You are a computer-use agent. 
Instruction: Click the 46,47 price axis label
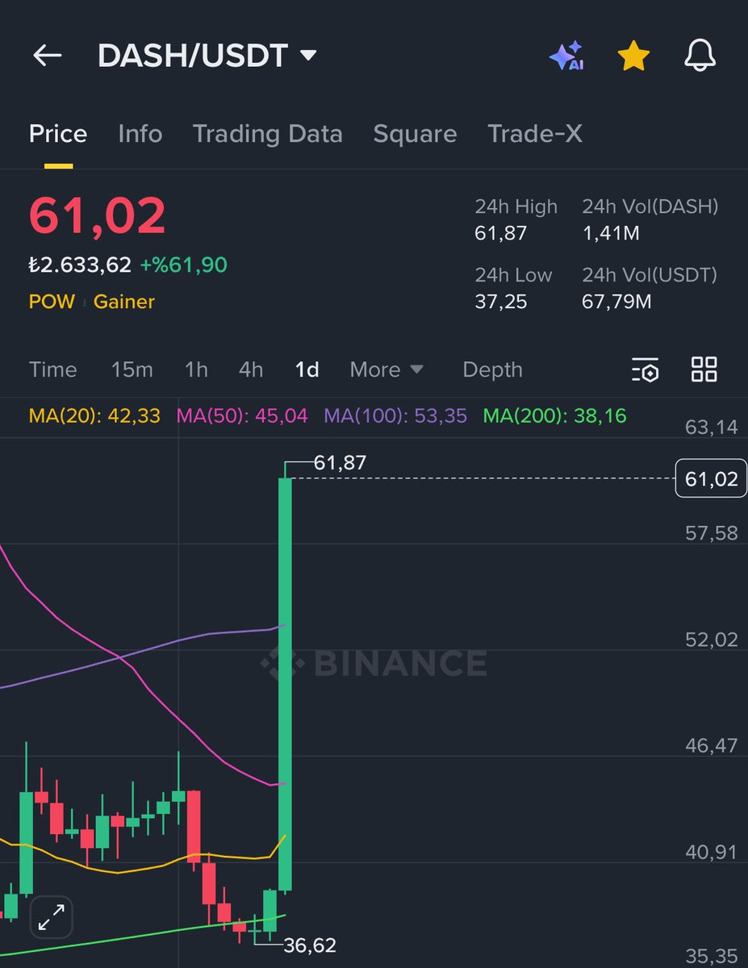(x=711, y=745)
